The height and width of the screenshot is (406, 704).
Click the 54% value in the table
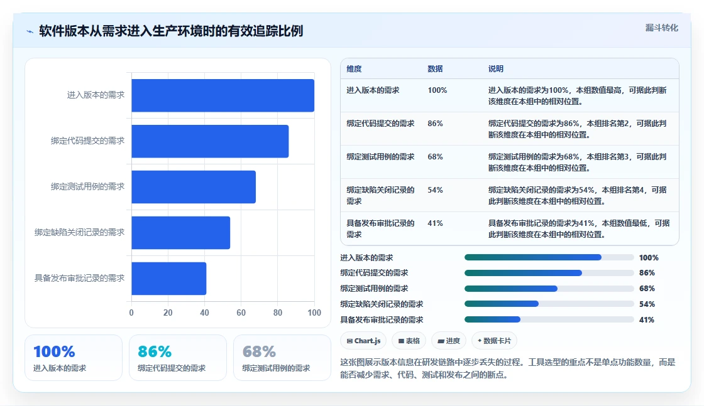click(435, 190)
